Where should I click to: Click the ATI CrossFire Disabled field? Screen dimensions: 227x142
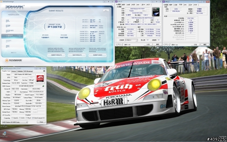(28, 115)
